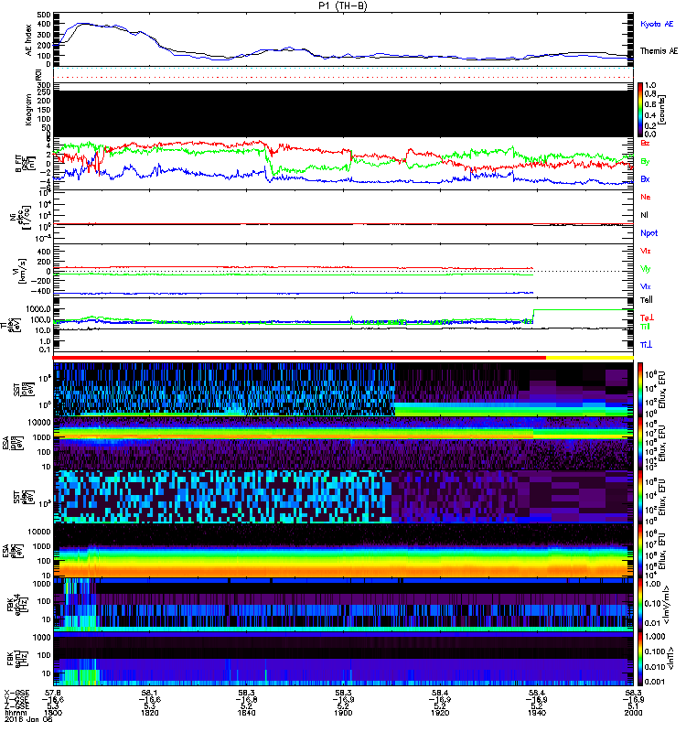Screen dimensions: 686x732
Task: Click the FBK electric mV/m color bar
Action: [x=640, y=605]
